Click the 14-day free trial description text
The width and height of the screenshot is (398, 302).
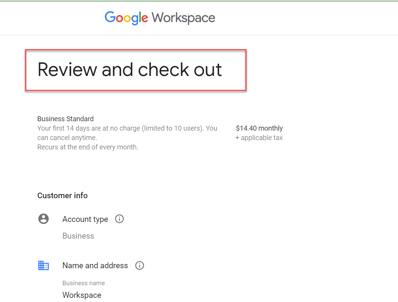127,133
